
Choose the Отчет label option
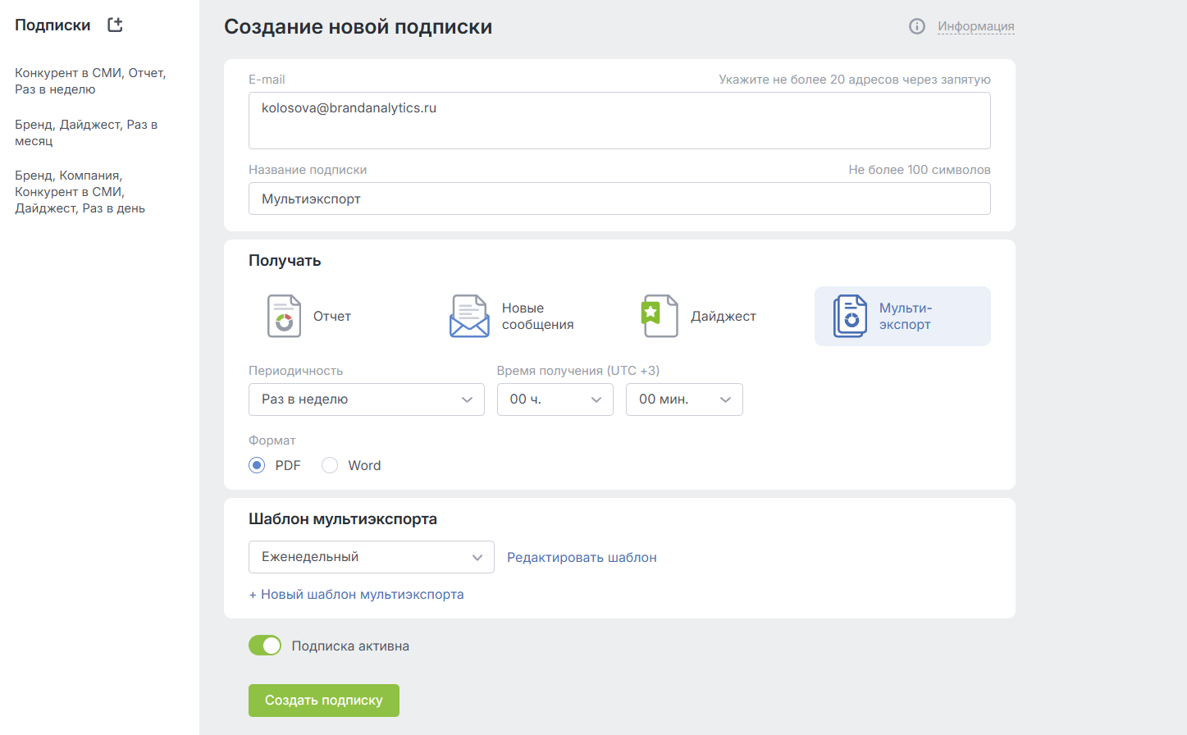pos(332,316)
